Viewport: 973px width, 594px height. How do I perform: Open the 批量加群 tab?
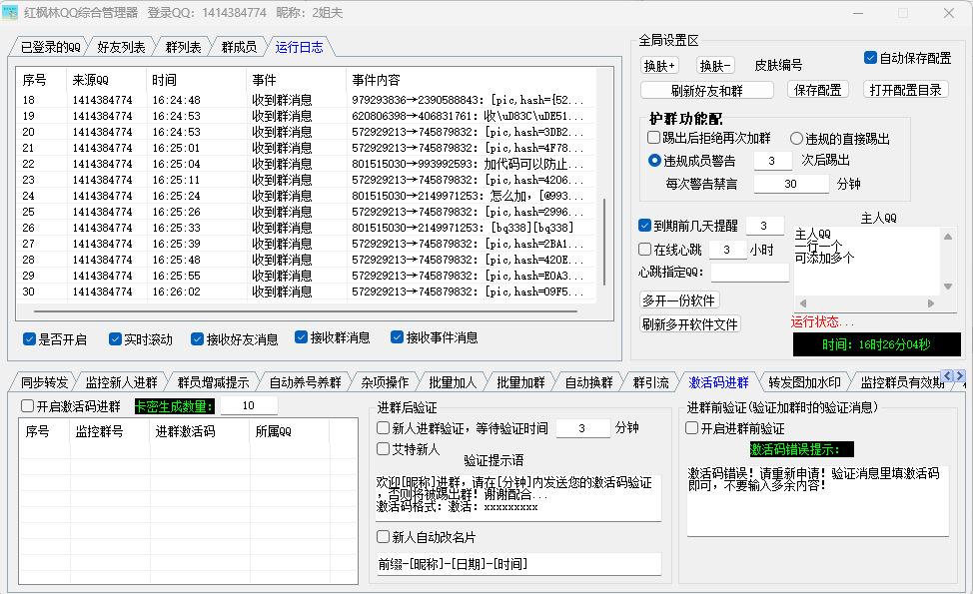coord(520,382)
